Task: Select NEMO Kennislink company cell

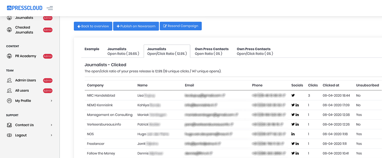Action: pyautogui.click(x=100, y=105)
